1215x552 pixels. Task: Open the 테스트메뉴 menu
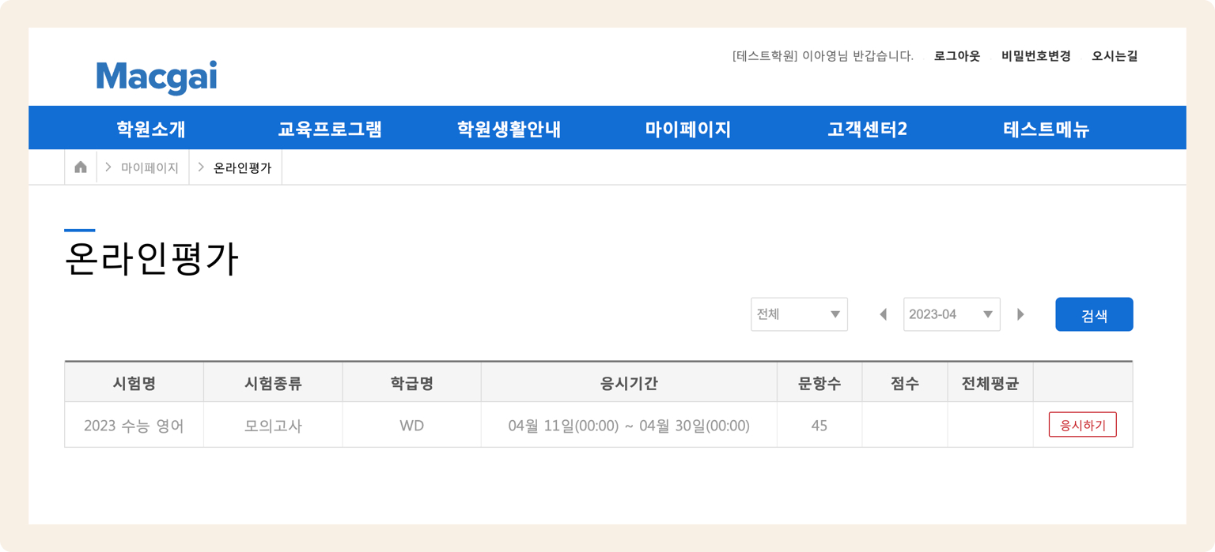[x=1046, y=129]
